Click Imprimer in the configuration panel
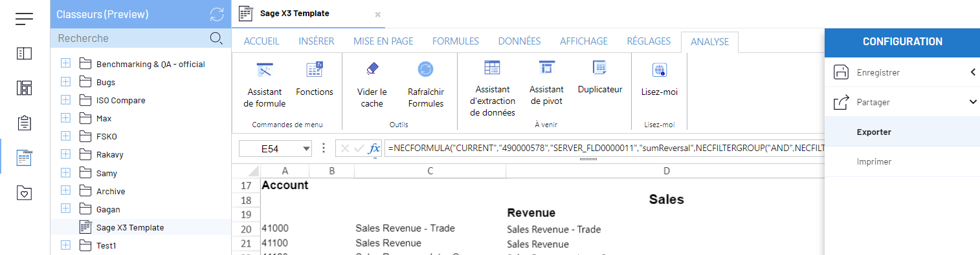This screenshot has height=255, width=980. [x=902, y=161]
